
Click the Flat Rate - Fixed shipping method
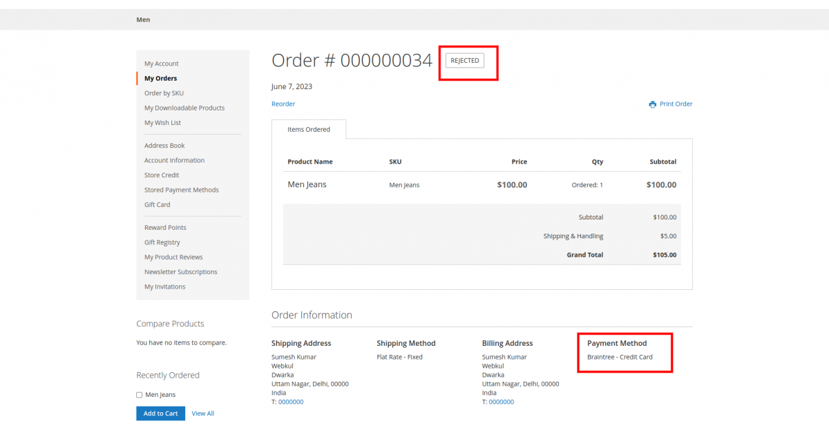pyautogui.click(x=399, y=357)
